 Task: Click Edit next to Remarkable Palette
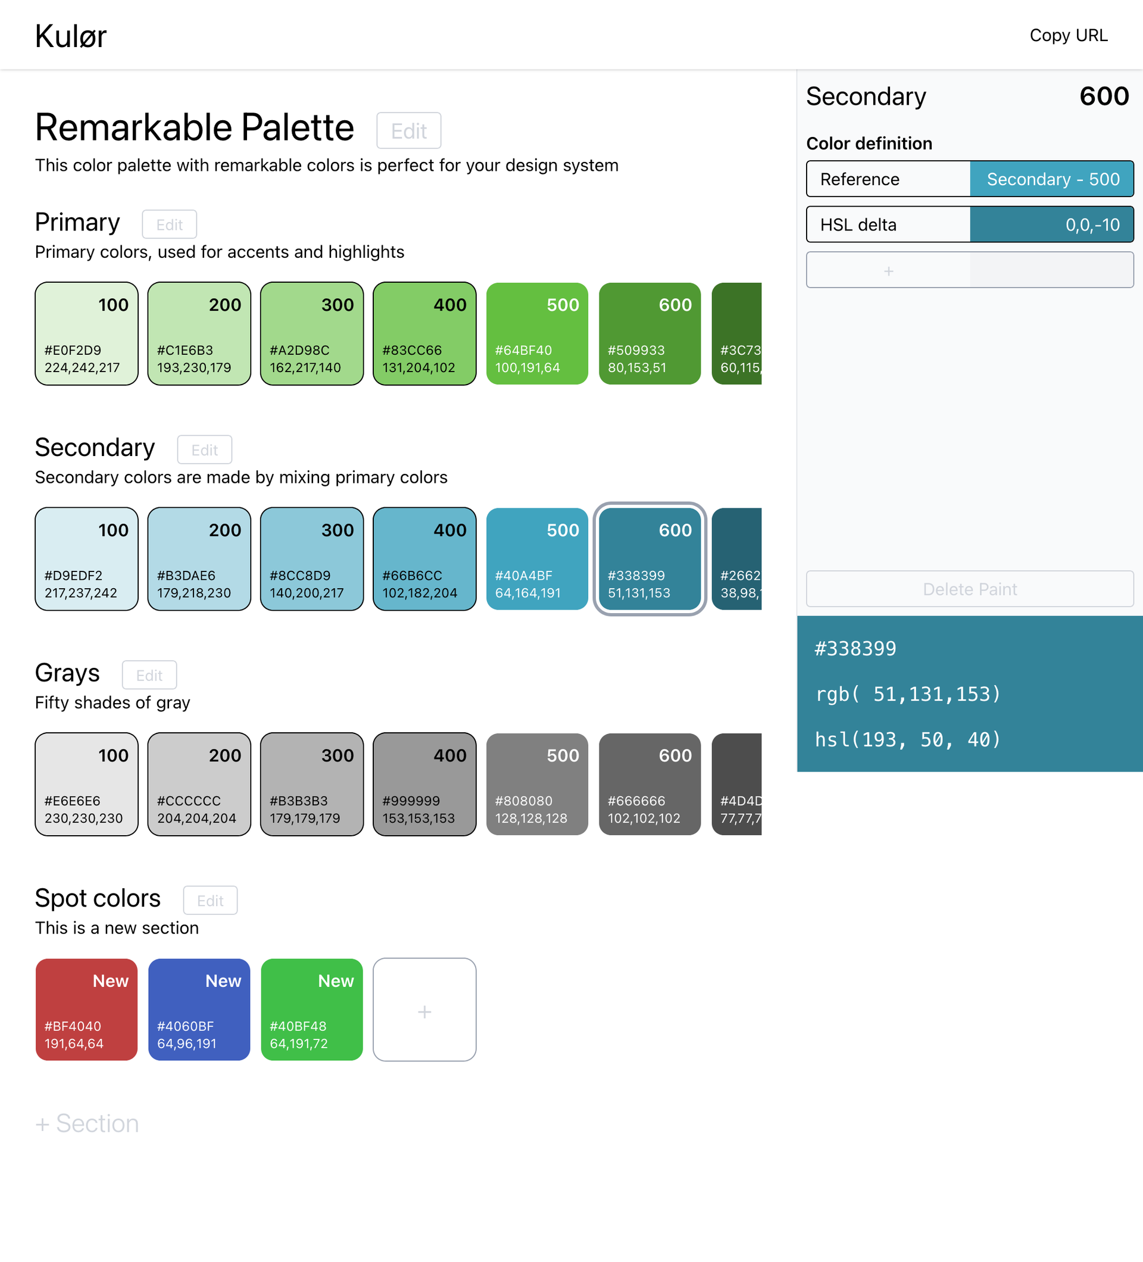pyautogui.click(x=409, y=130)
